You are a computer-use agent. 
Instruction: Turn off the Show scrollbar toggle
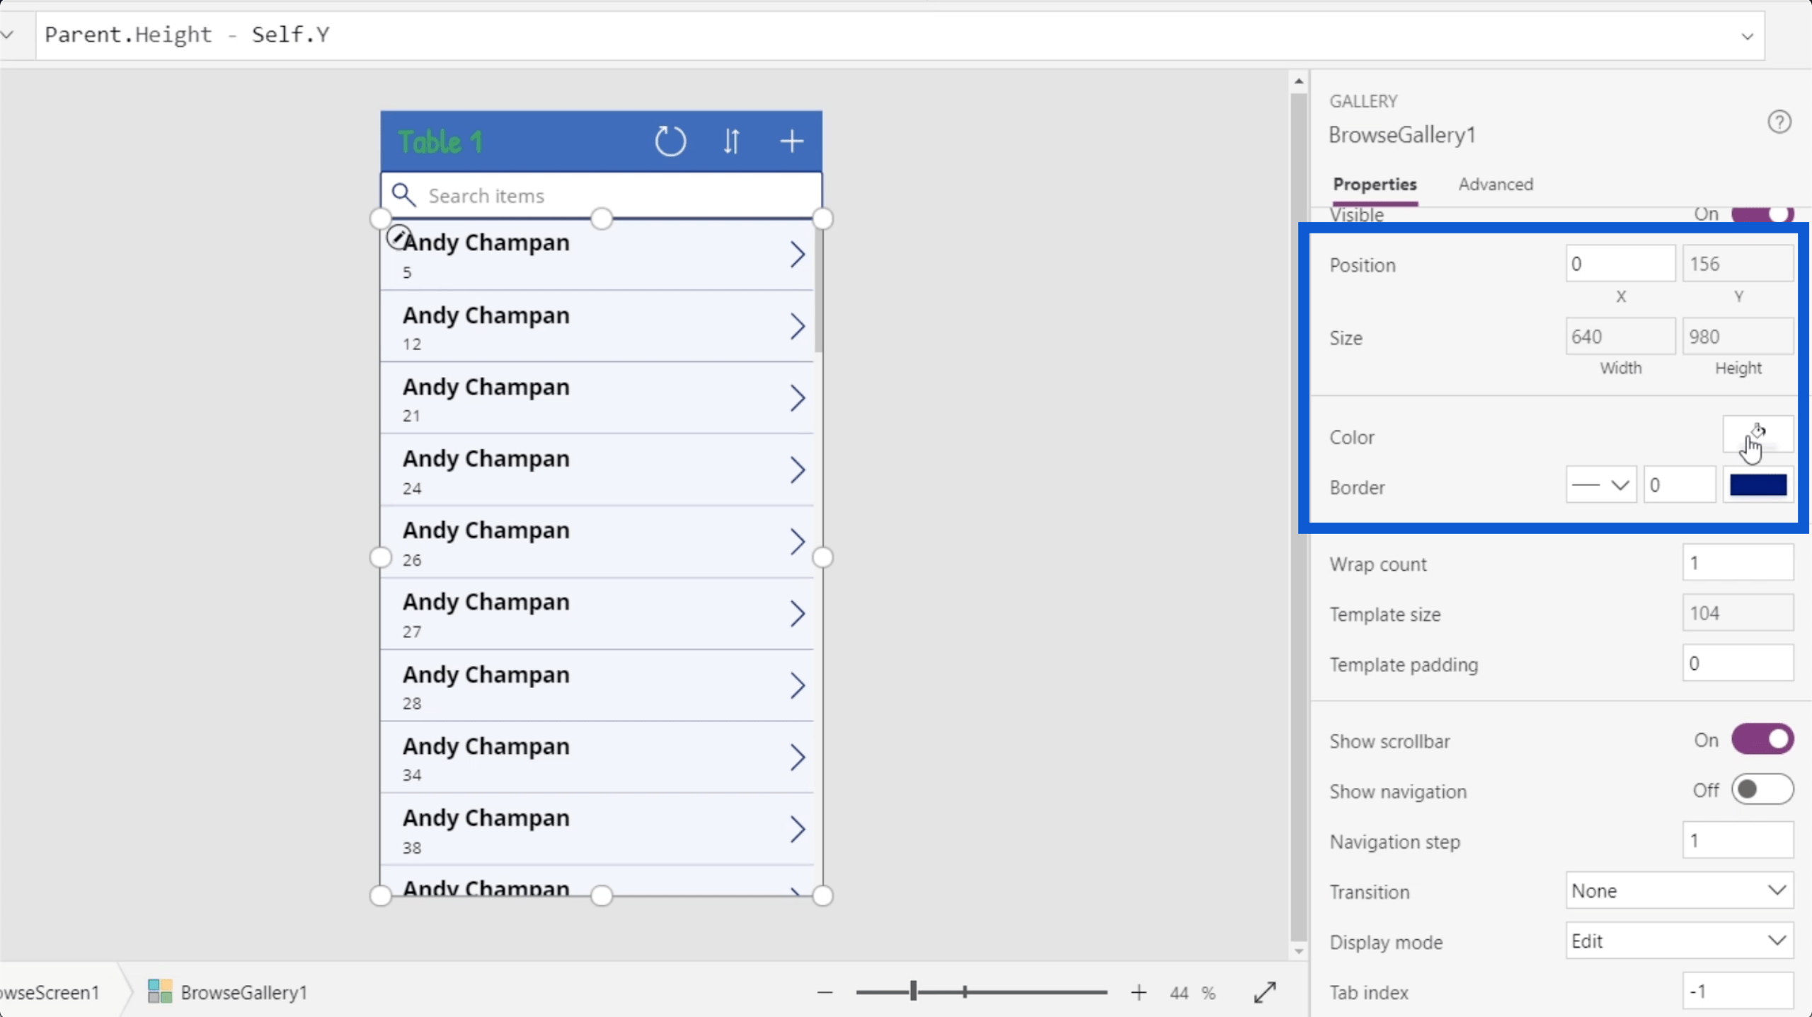[x=1762, y=740]
